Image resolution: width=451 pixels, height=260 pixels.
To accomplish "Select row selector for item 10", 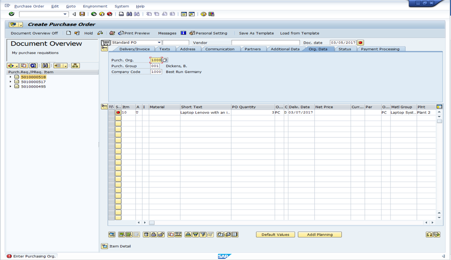I will pyautogui.click(x=112, y=112).
